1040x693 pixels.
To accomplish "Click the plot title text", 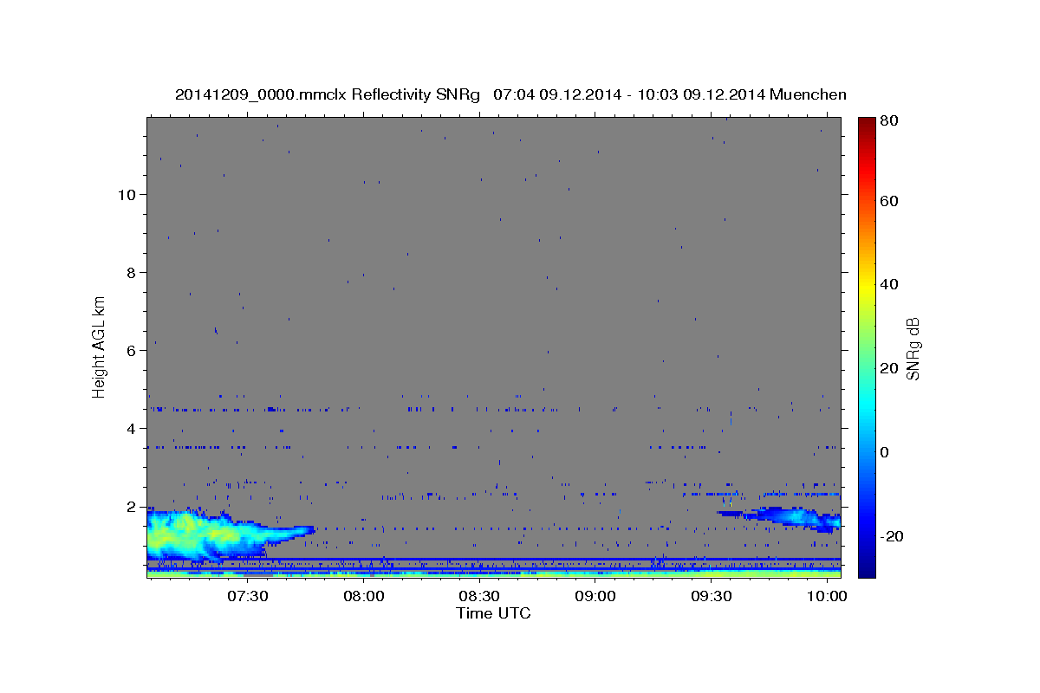I will tap(510, 94).
